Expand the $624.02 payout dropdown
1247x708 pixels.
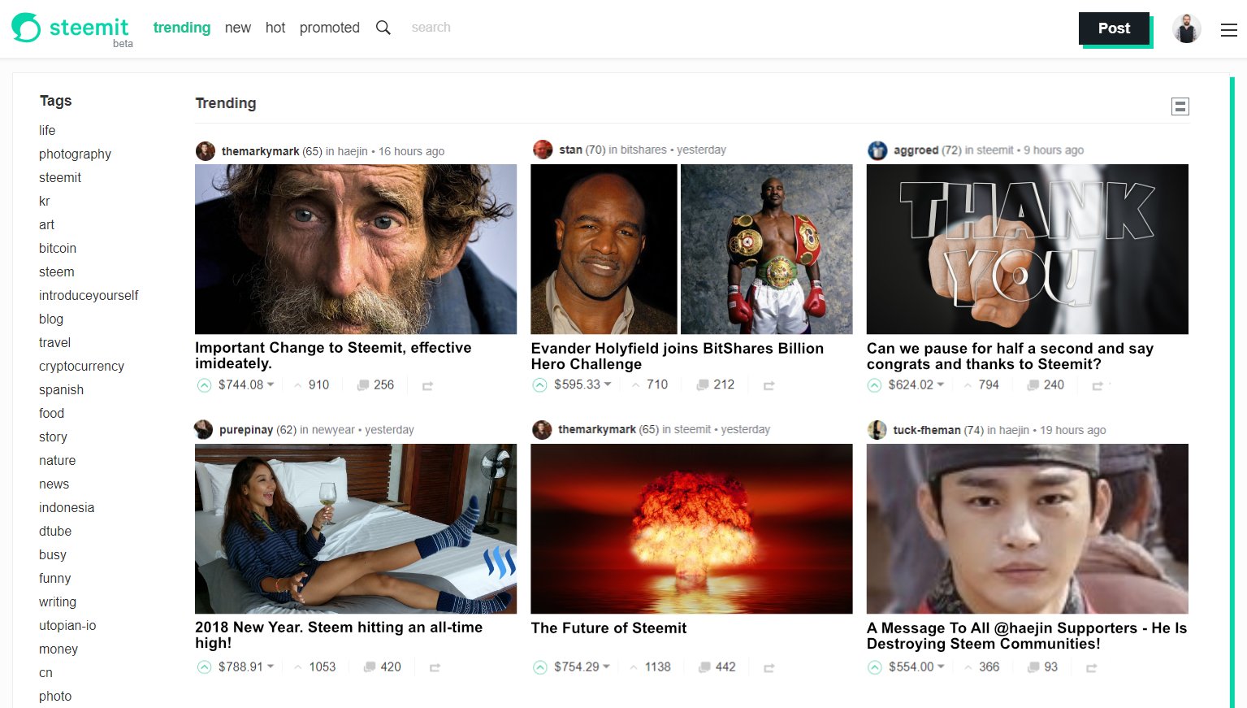tap(941, 385)
